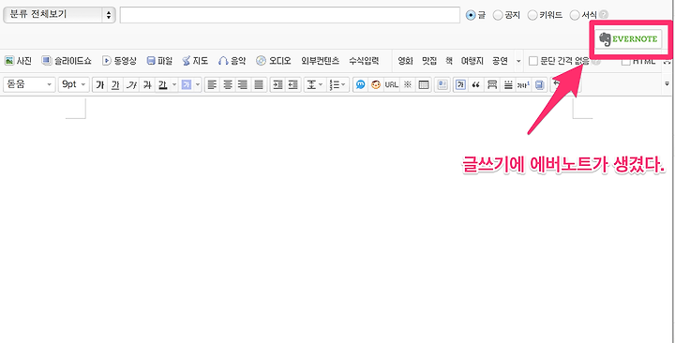
Task: Apply the font color 가 button
Action: pos(162,84)
